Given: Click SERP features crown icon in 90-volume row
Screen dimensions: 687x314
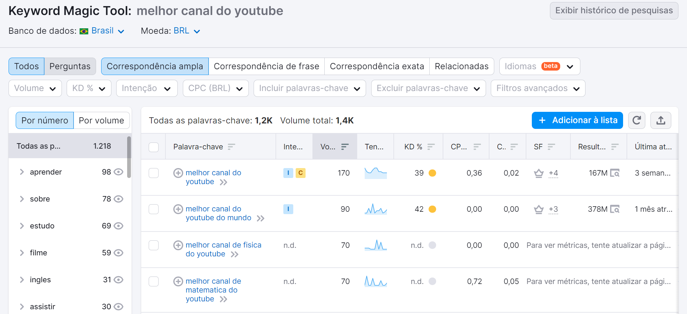Looking at the screenshot, I should click(x=539, y=209).
